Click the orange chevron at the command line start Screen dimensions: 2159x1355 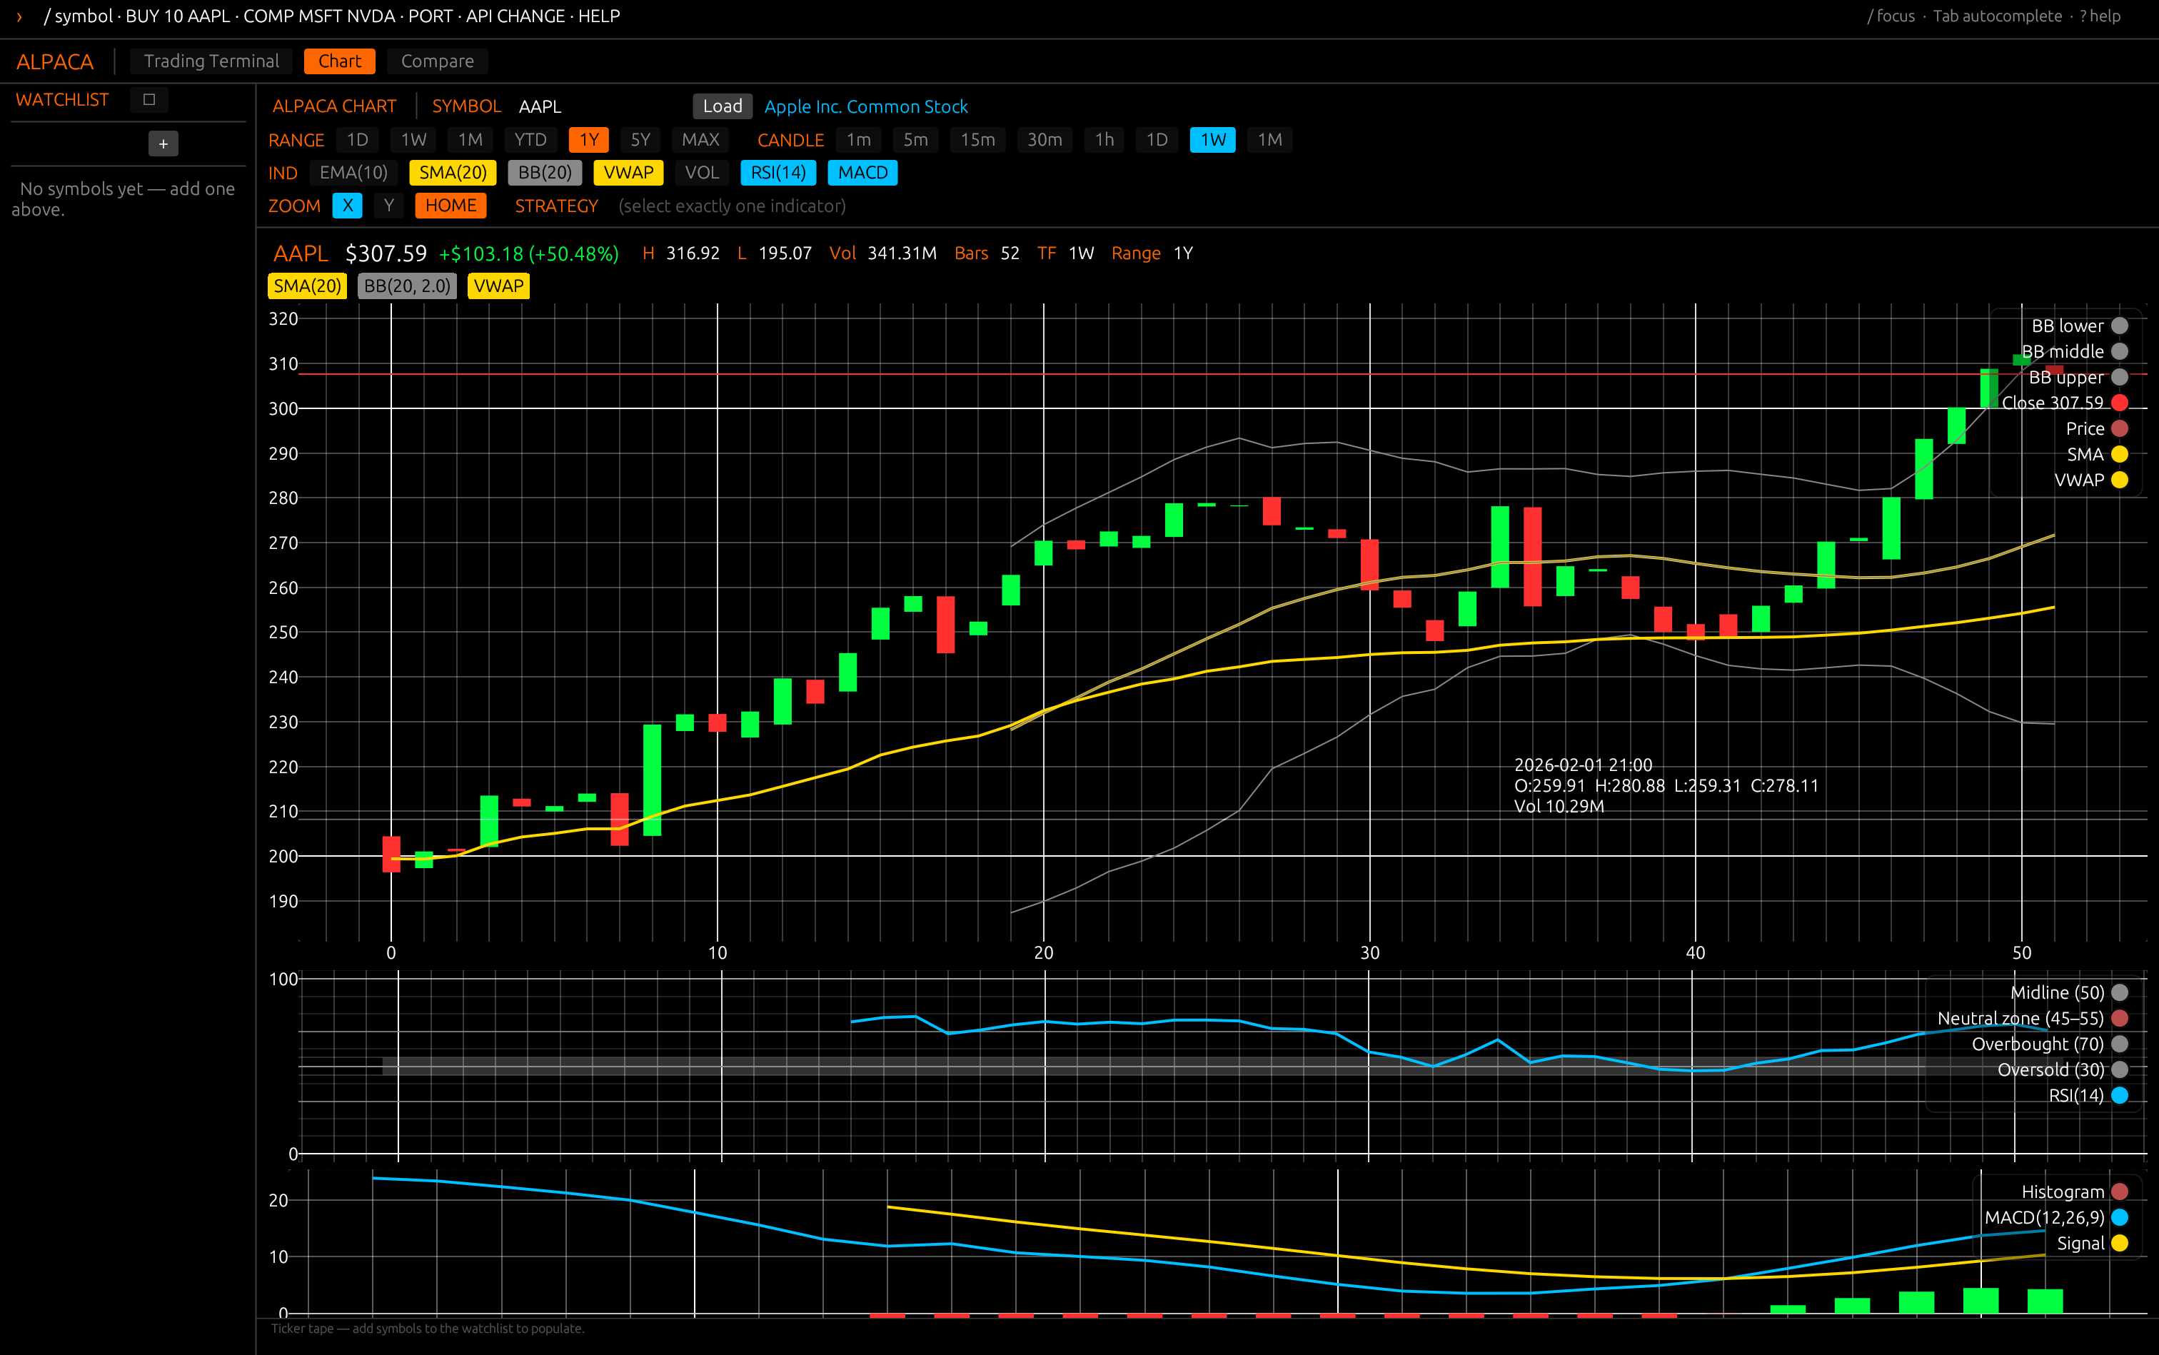(19, 16)
